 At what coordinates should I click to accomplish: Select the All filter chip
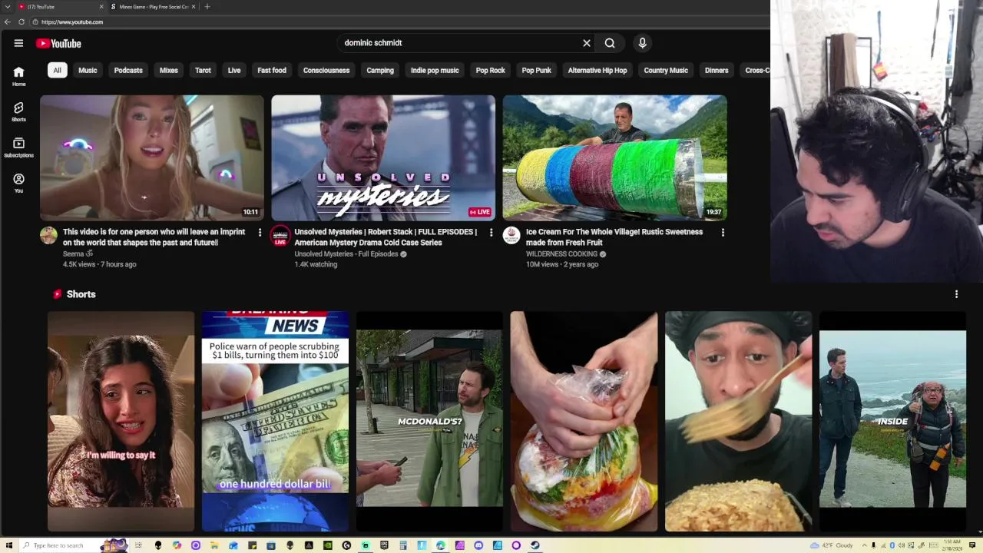click(x=57, y=70)
